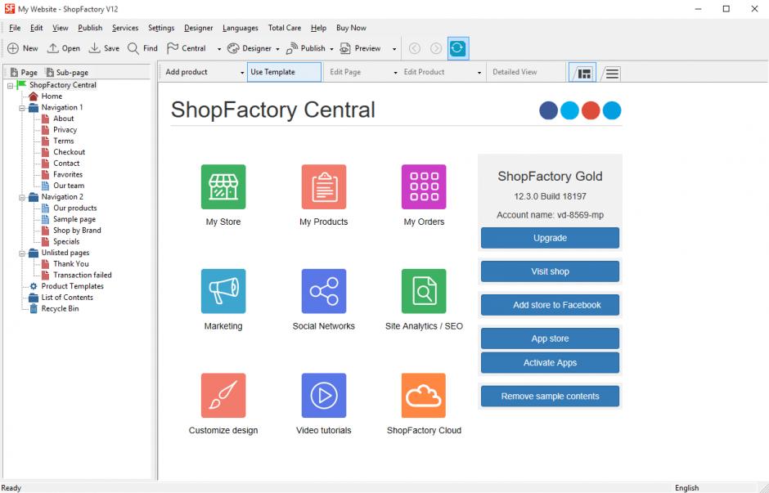769x493 pixels.
Task: Select the Shop by Brand page
Action: click(77, 230)
